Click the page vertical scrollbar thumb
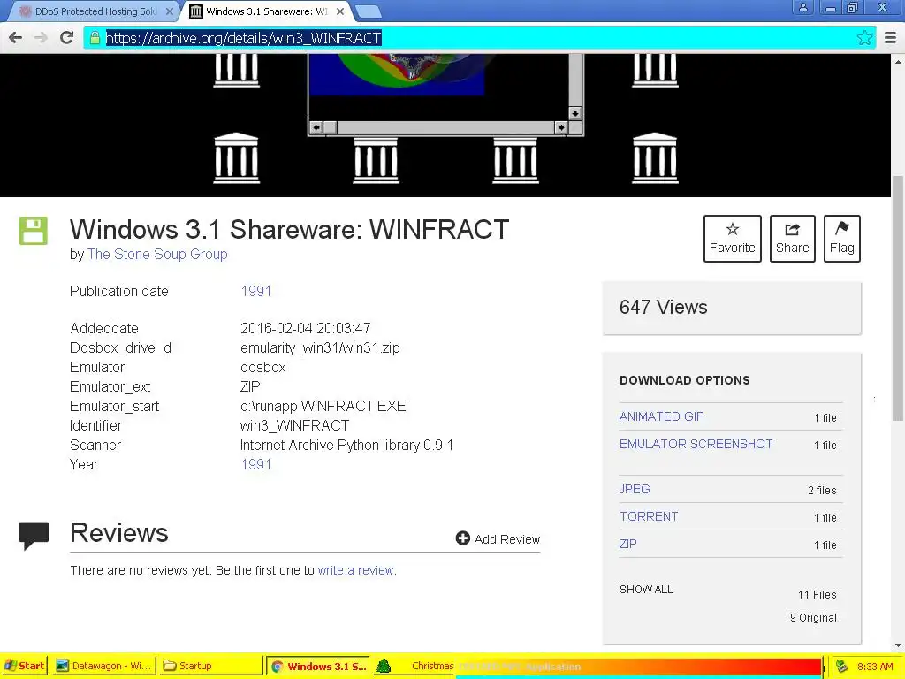The image size is (905, 679). 898,297
